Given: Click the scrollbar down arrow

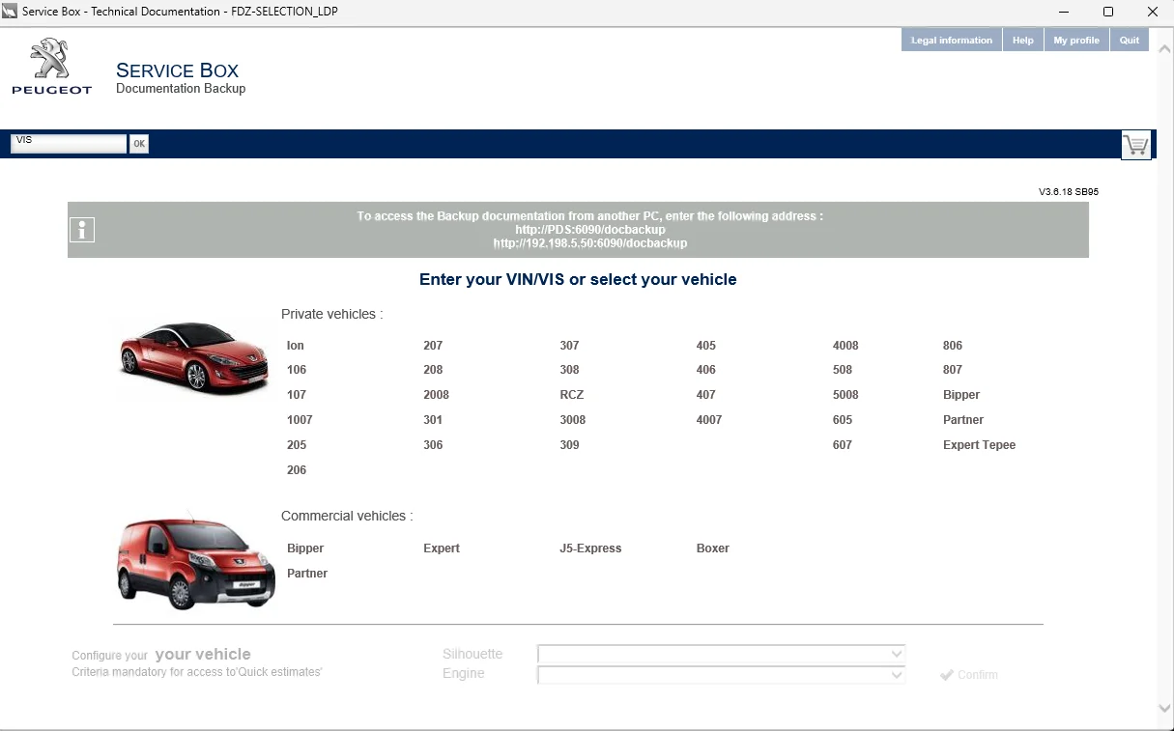Looking at the screenshot, I should (1164, 708).
